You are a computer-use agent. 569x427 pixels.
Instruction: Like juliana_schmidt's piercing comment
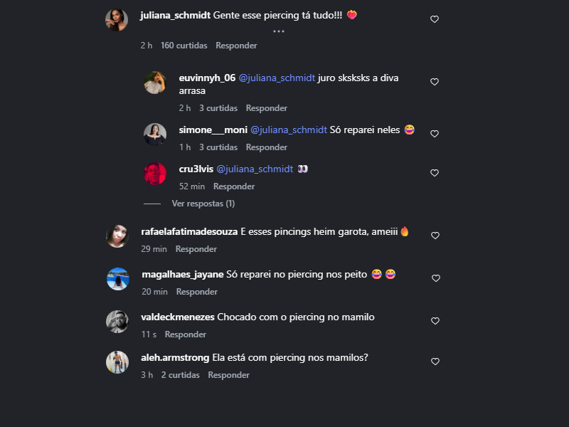tap(435, 19)
